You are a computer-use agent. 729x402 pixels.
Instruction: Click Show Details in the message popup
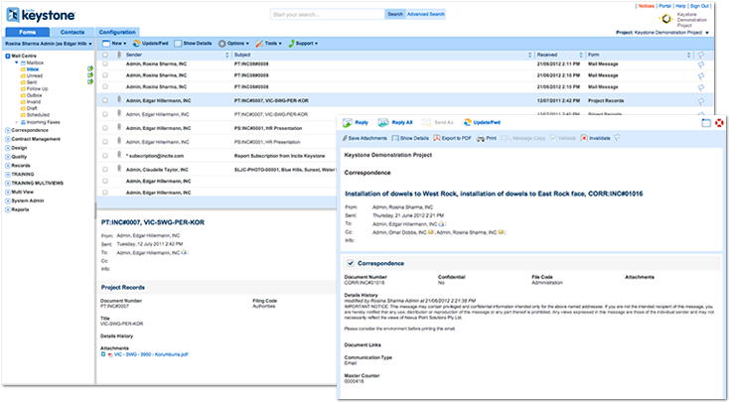pyautogui.click(x=410, y=139)
